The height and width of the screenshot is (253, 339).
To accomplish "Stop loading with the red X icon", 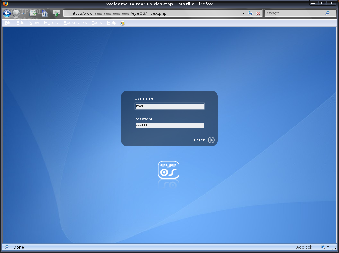I will 258,13.
